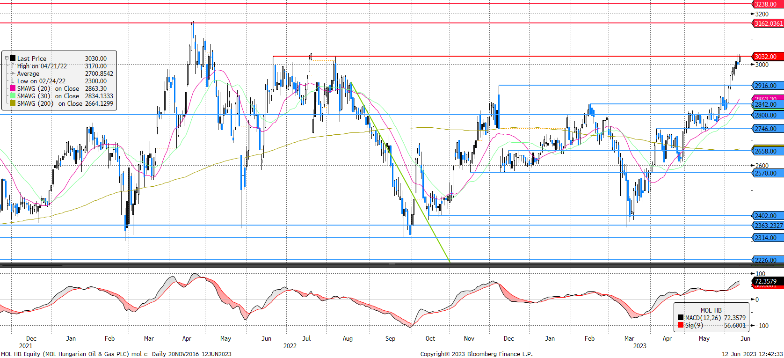Viewport: 784px width, 358px height.
Task: Click the panel divider grip handle
Action: [392, 265]
